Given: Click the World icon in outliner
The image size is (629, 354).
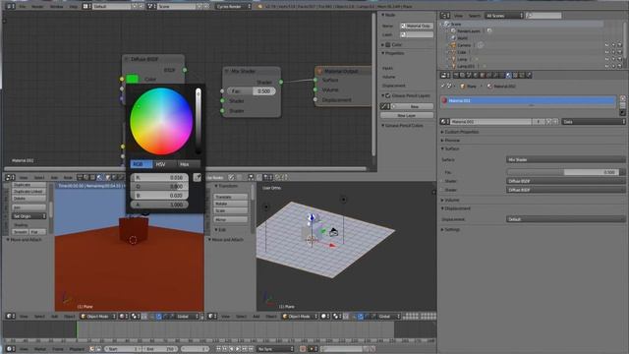Looking at the screenshot, I should click(453, 38).
